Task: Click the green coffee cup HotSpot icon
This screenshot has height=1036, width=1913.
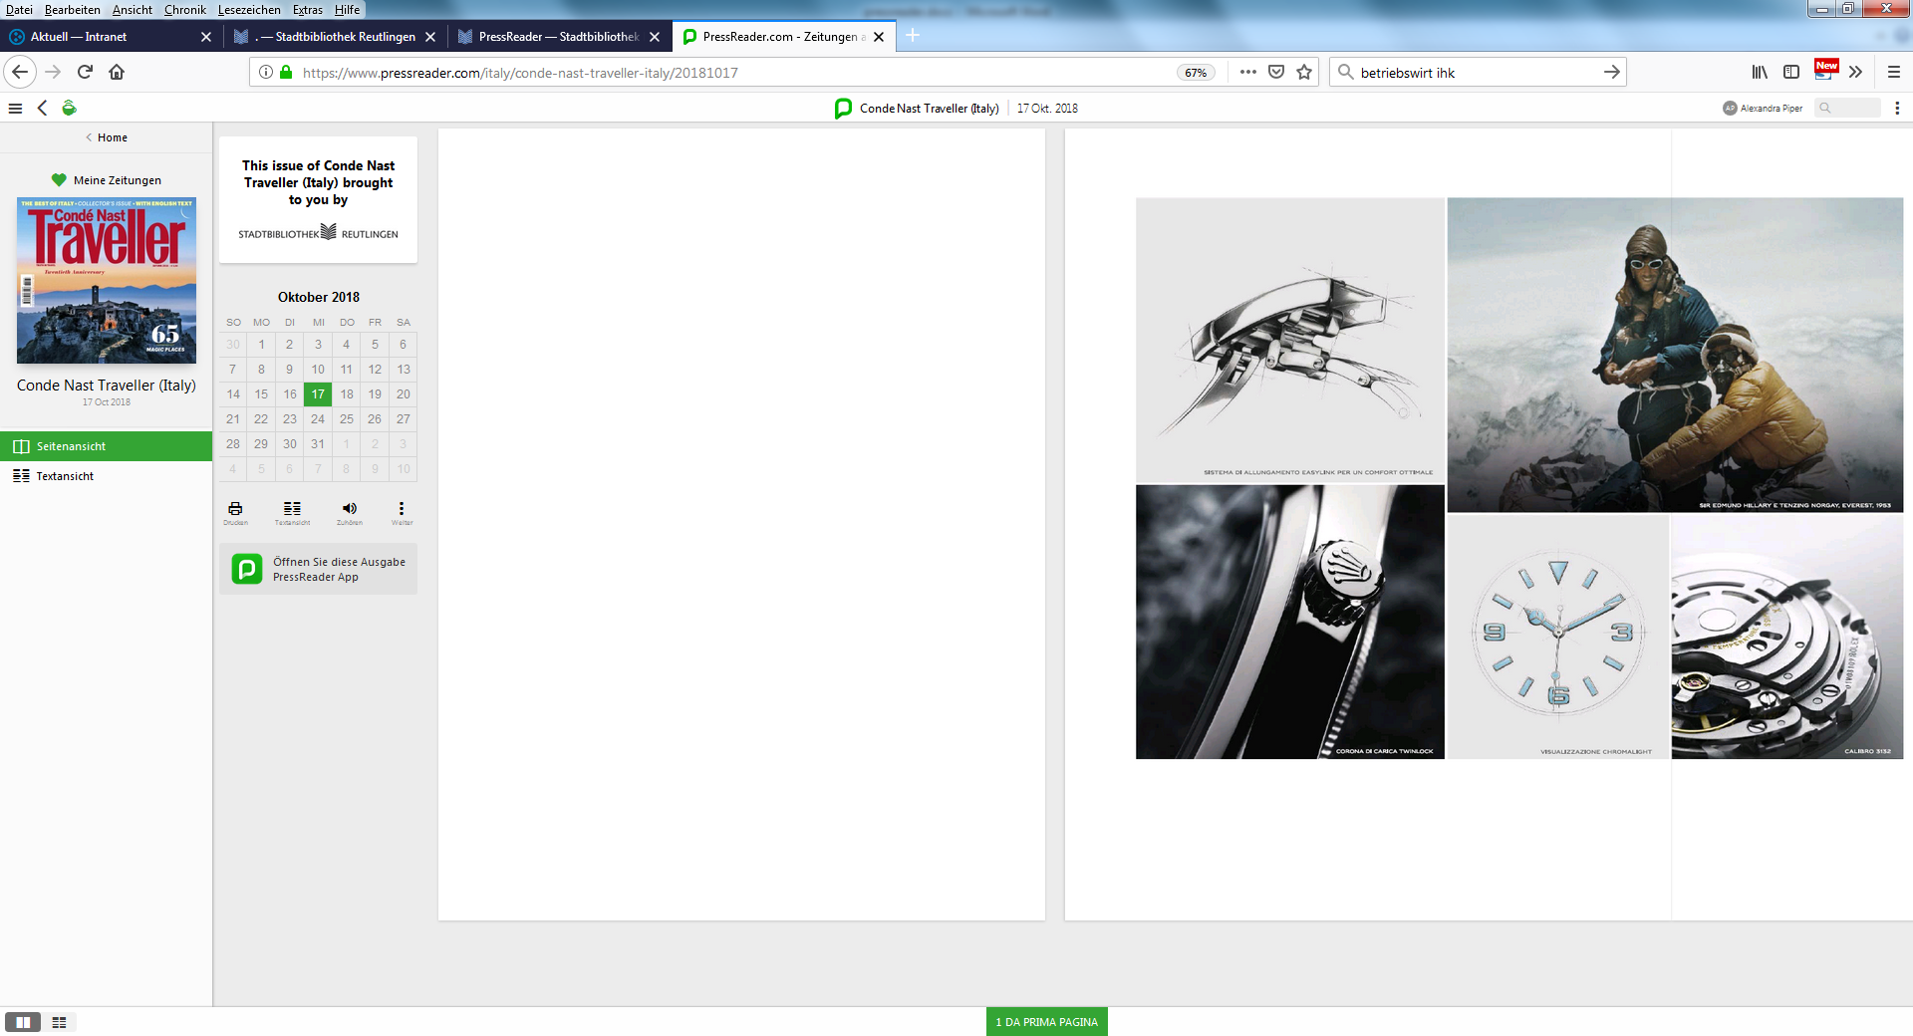Action: [x=69, y=109]
